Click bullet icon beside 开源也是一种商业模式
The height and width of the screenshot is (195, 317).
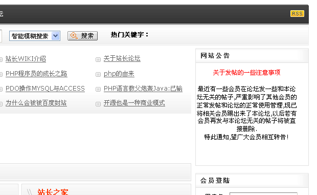[x=98, y=104]
